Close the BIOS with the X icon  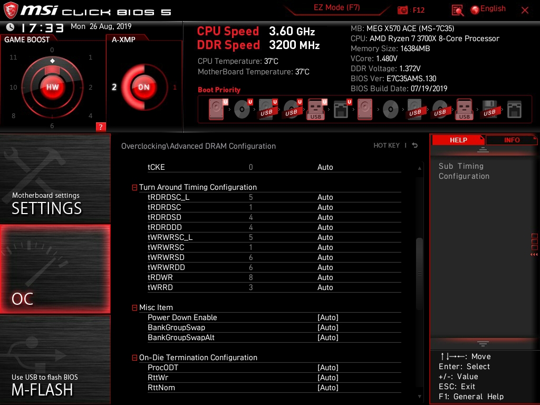click(x=525, y=11)
